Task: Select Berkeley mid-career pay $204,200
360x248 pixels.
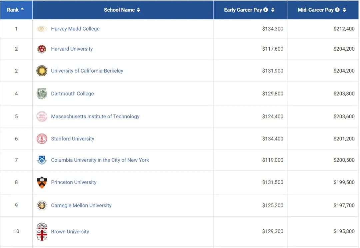Action: pyautogui.click(x=344, y=71)
